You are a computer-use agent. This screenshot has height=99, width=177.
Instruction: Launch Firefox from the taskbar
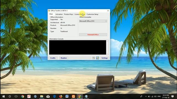[61, 97]
